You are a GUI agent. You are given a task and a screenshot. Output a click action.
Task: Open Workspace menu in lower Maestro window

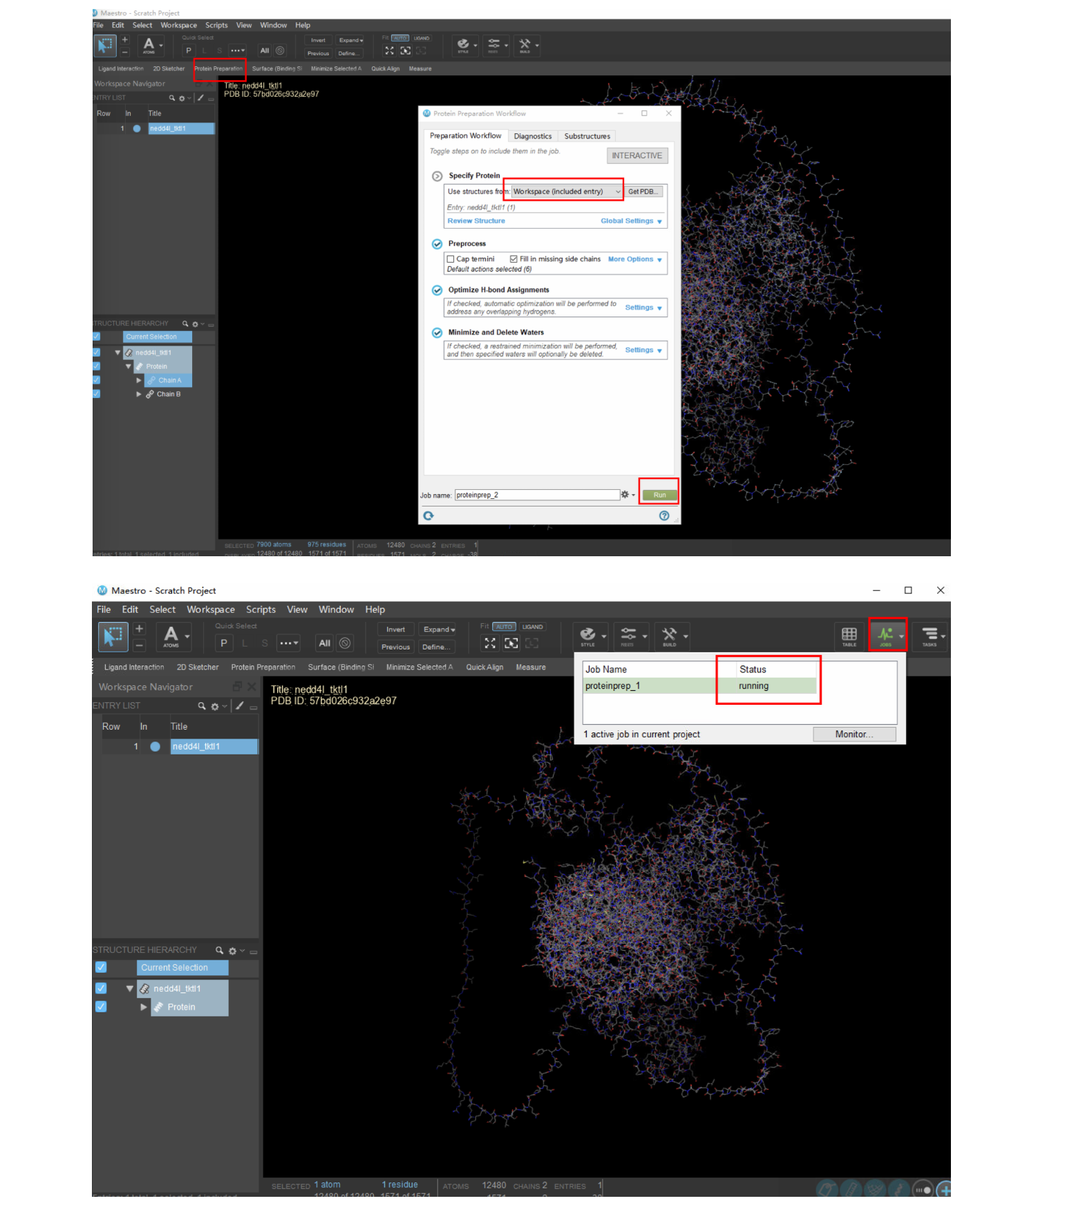tap(211, 609)
